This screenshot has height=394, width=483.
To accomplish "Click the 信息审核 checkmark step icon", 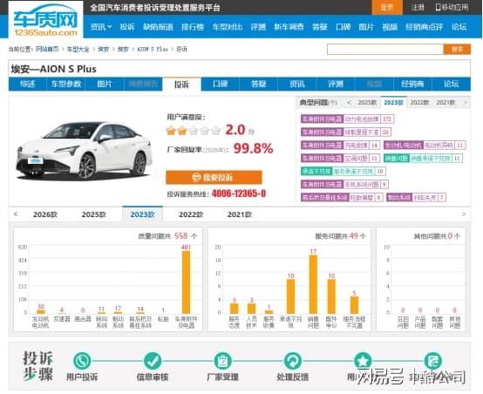I will click(153, 361).
